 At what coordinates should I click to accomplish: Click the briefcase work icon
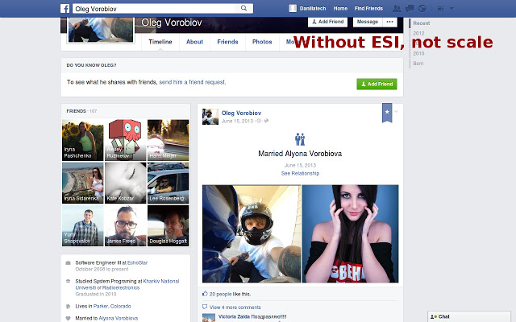[68, 263]
